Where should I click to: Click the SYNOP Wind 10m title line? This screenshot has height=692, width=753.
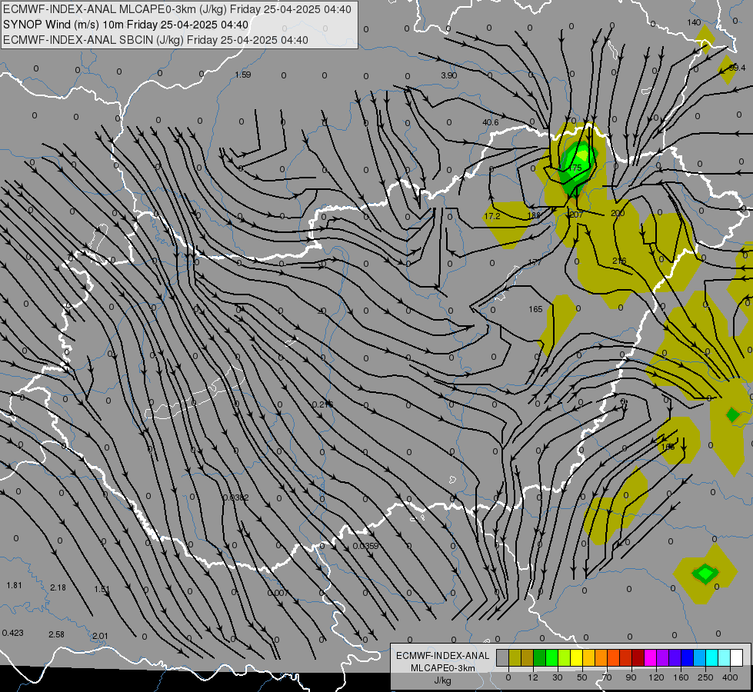pyautogui.click(x=126, y=25)
